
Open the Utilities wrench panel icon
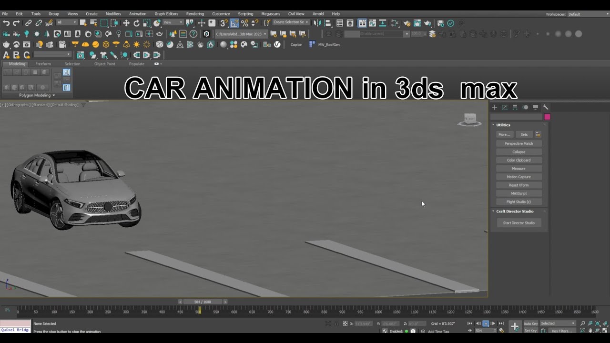pos(546,107)
